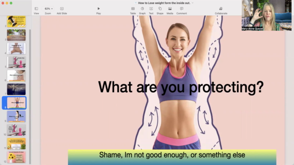Click the Collaborate icon
This screenshot has height=165, width=294.
[x=221, y=9]
